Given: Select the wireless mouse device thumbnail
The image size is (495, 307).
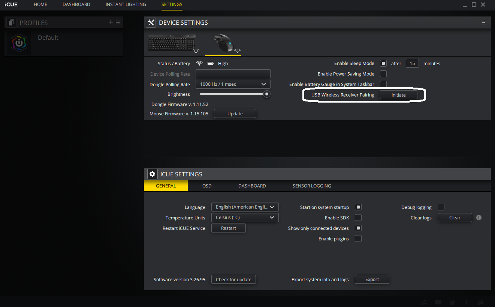Looking at the screenshot, I should [x=223, y=44].
